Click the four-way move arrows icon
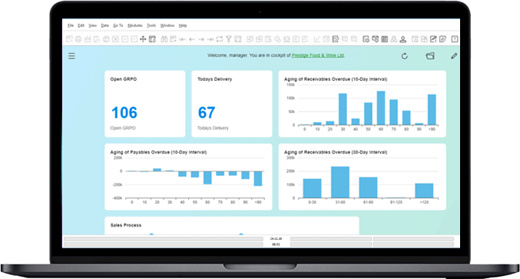 click(143, 39)
